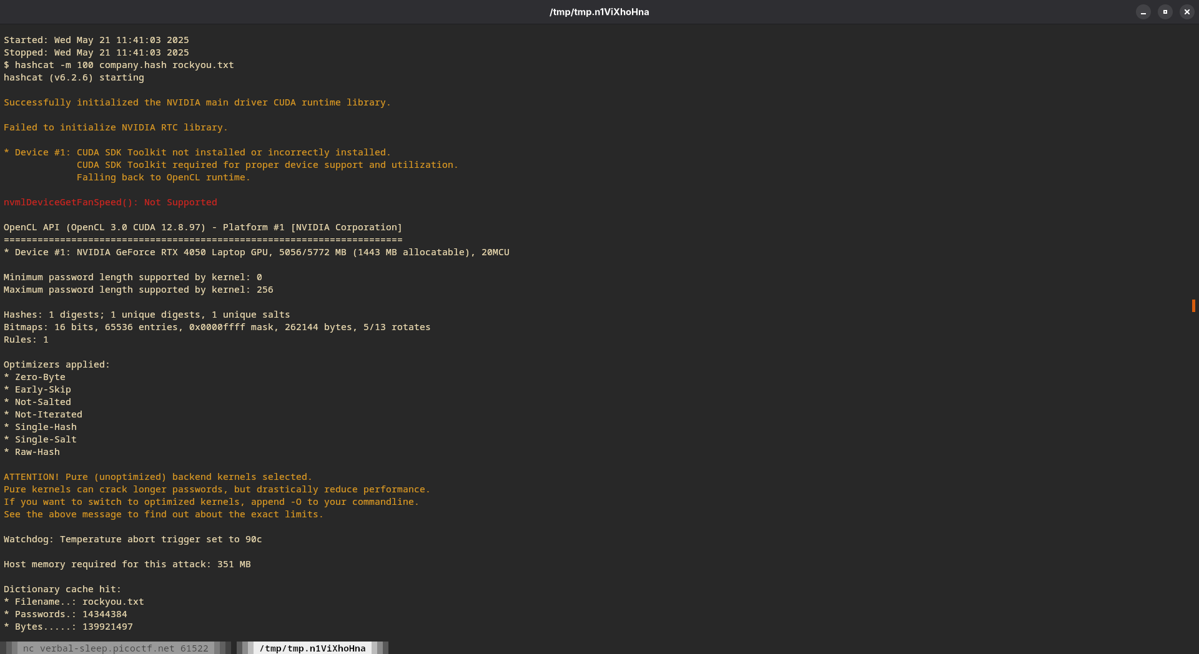This screenshot has height=654, width=1199.
Task: Click the 'Failed to initialize NVIDIA RTC library' warning
Action: tap(116, 127)
